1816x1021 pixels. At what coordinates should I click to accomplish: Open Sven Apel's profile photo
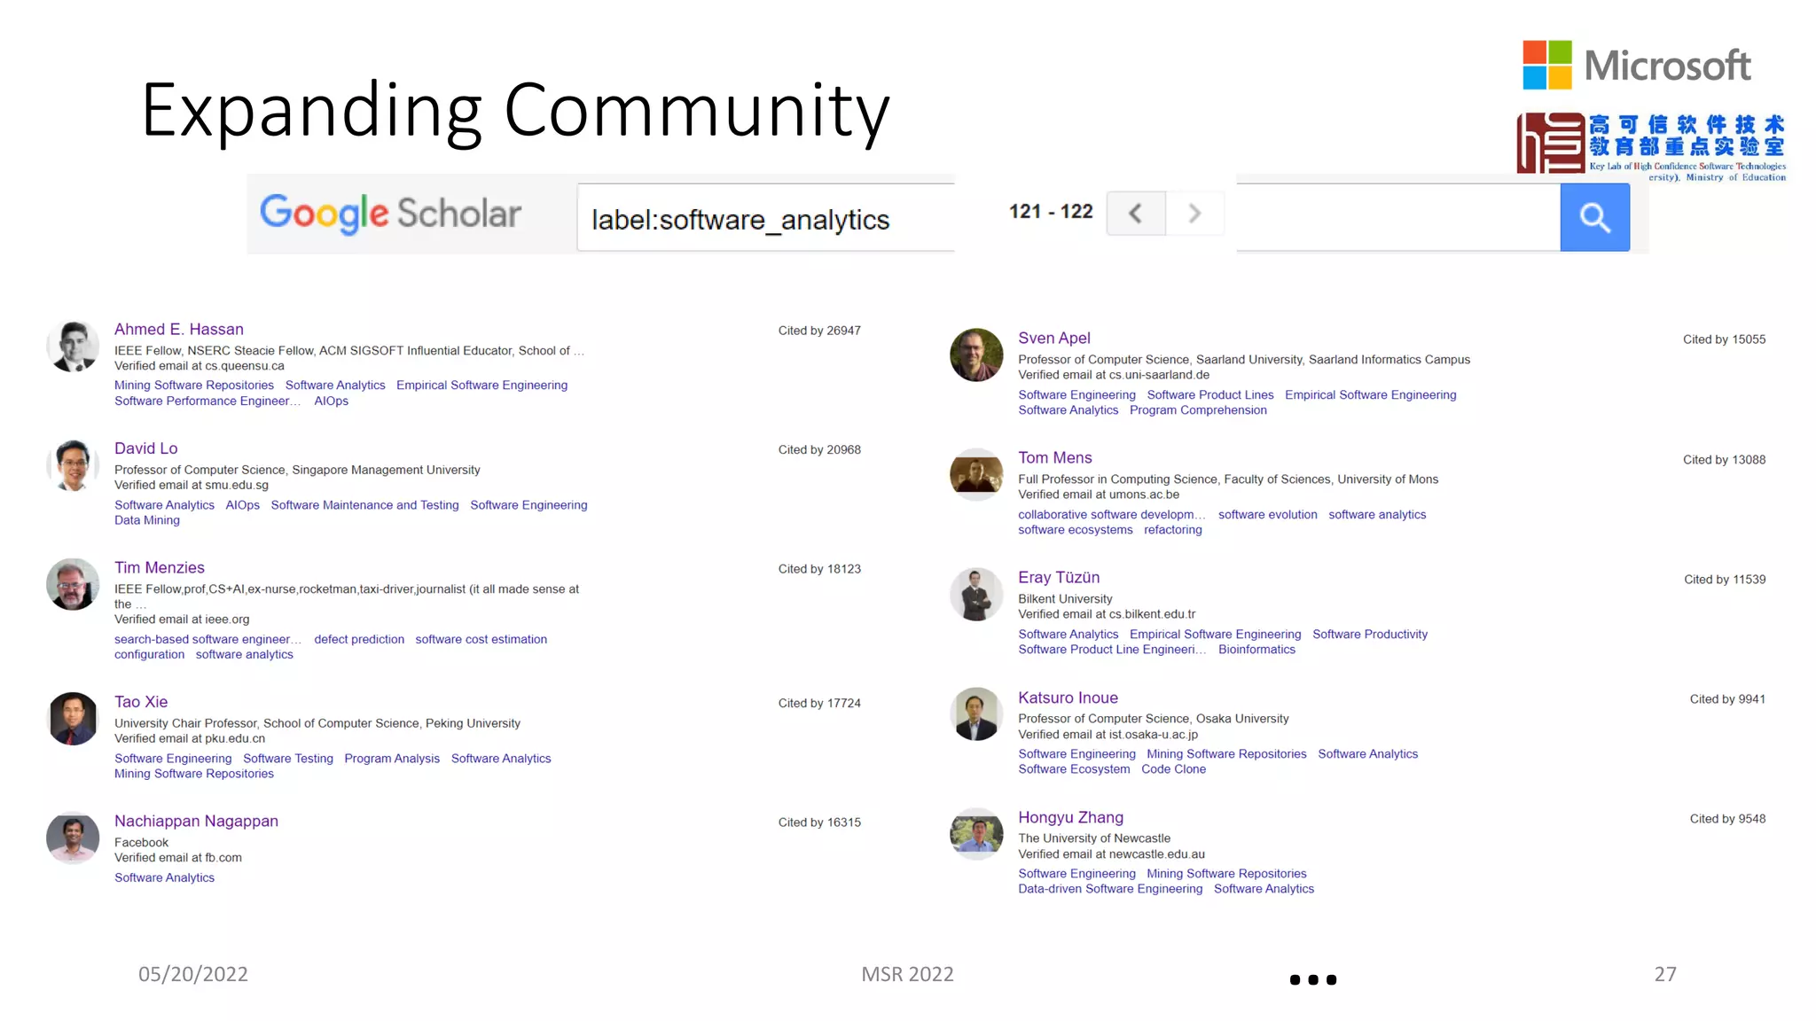(976, 355)
